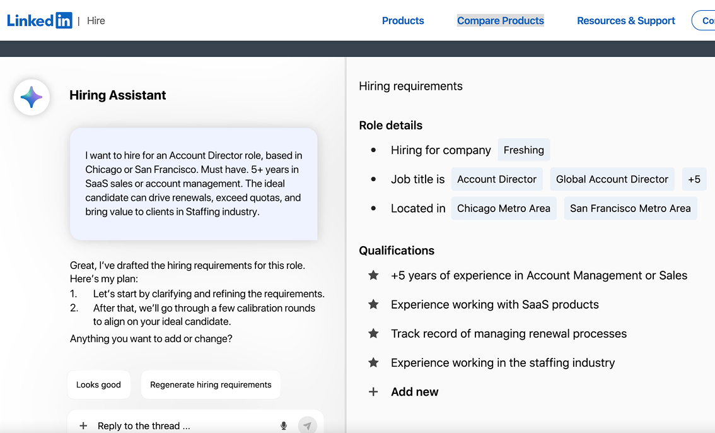
Task: Click star next to renewal processes qualification
Action: (373, 333)
